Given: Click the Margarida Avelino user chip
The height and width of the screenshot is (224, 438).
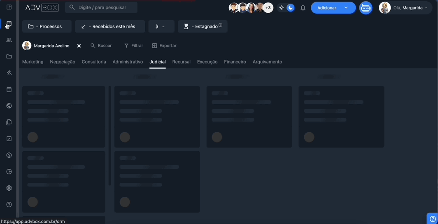Looking at the screenshot, I should (46, 46).
